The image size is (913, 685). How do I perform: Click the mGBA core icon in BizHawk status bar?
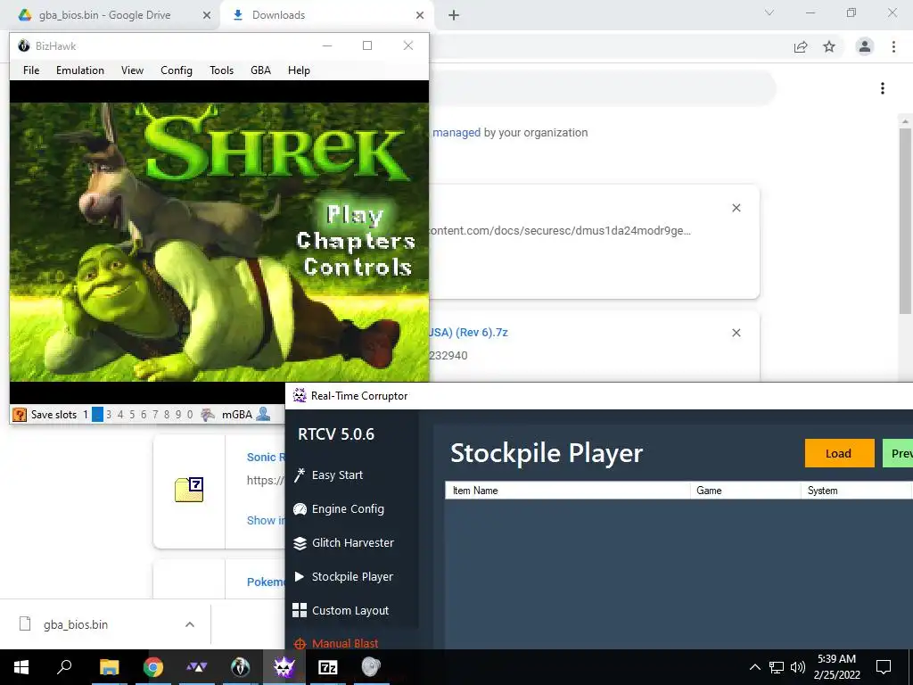(x=207, y=415)
